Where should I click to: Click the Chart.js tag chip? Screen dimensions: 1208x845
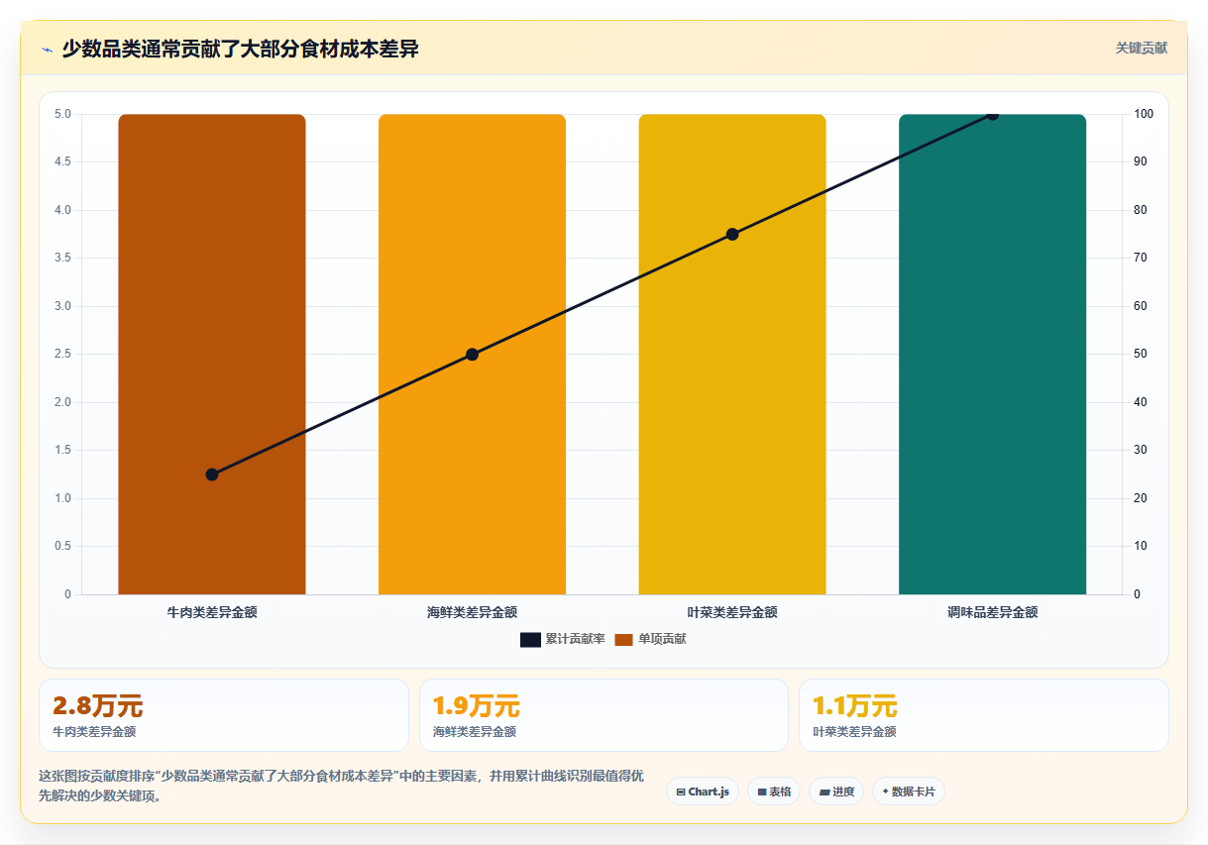coord(703,792)
